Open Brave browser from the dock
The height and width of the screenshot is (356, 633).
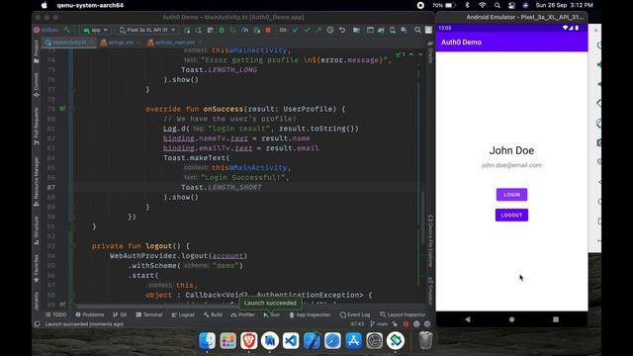(x=249, y=340)
